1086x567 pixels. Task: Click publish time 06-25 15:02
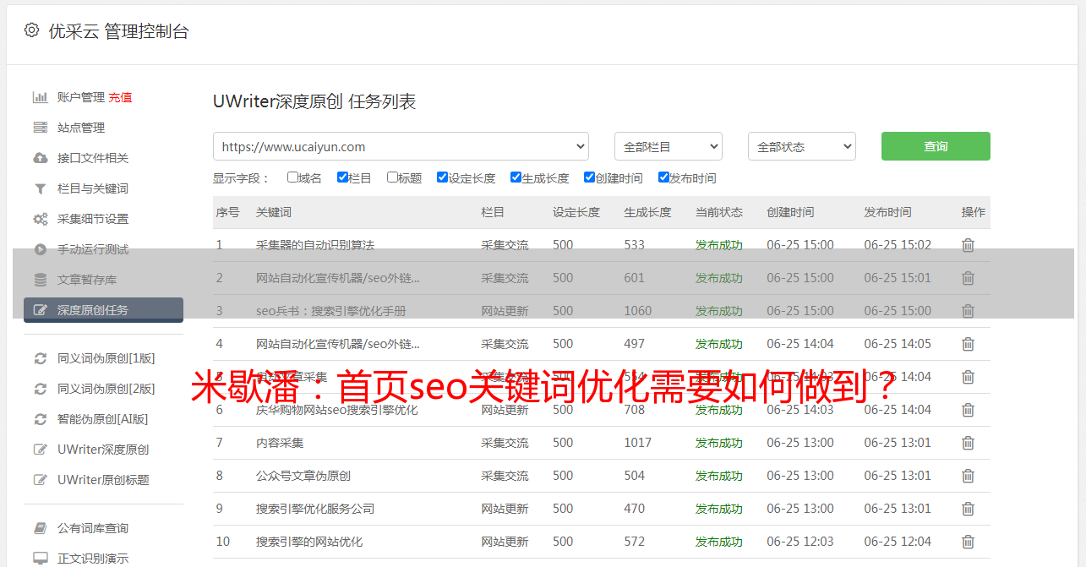point(898,245)
